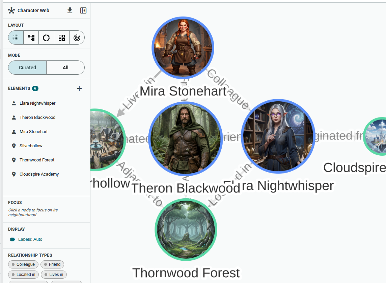Screen dimensions: 386x283
Task: Click the label tag icon
Action: (x=12, y=239)
